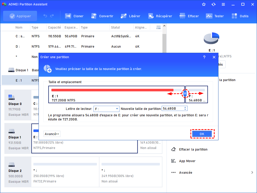Click the Avancée chevron arrow
257x193 pixels.
coord(252,172)
